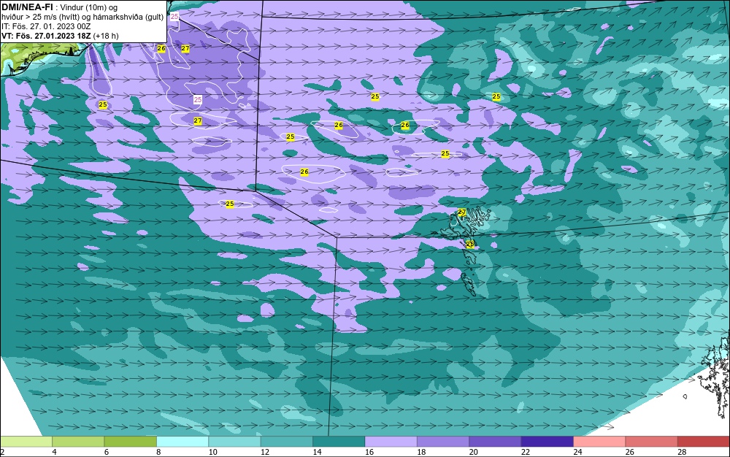Click the DMI/NEA-FI title text
The width and height of the screenshot is (730, 457).
pyautogui.click(x=28, y=7)
